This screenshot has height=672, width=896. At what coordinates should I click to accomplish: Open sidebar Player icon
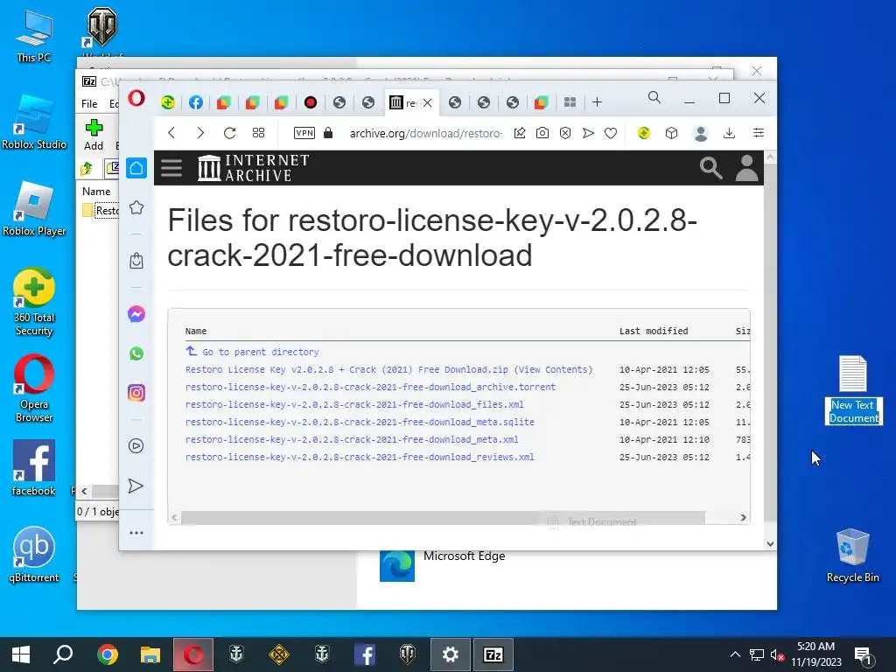136,445
